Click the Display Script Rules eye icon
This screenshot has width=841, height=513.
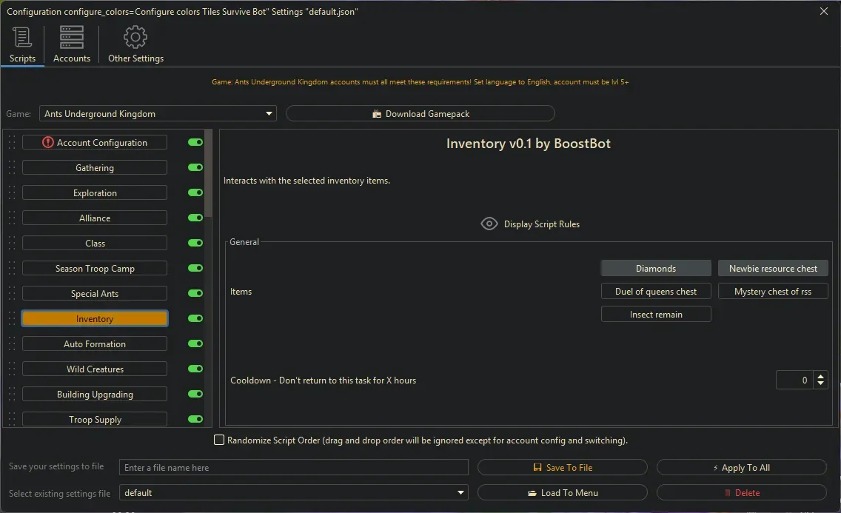[489, 223]
